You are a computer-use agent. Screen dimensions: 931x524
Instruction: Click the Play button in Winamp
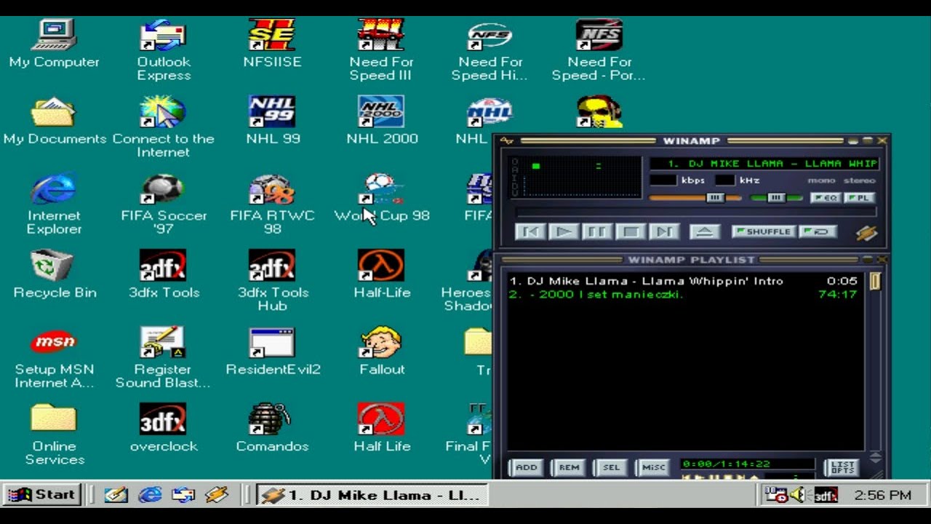[564, 231]
